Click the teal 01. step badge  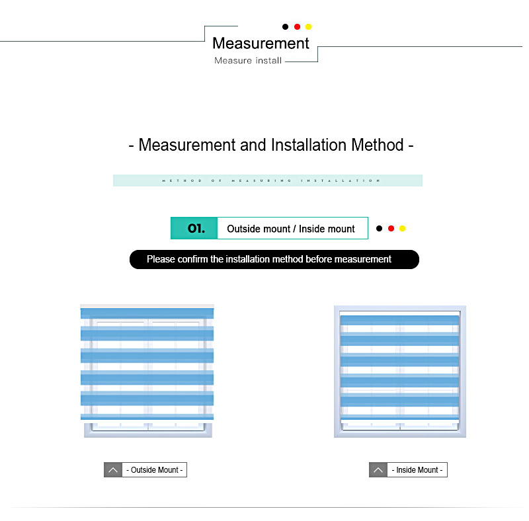pyautogui.click(x=194, y=228)
